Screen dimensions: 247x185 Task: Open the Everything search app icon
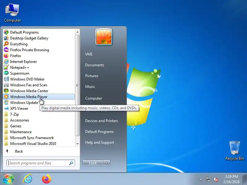6,44
